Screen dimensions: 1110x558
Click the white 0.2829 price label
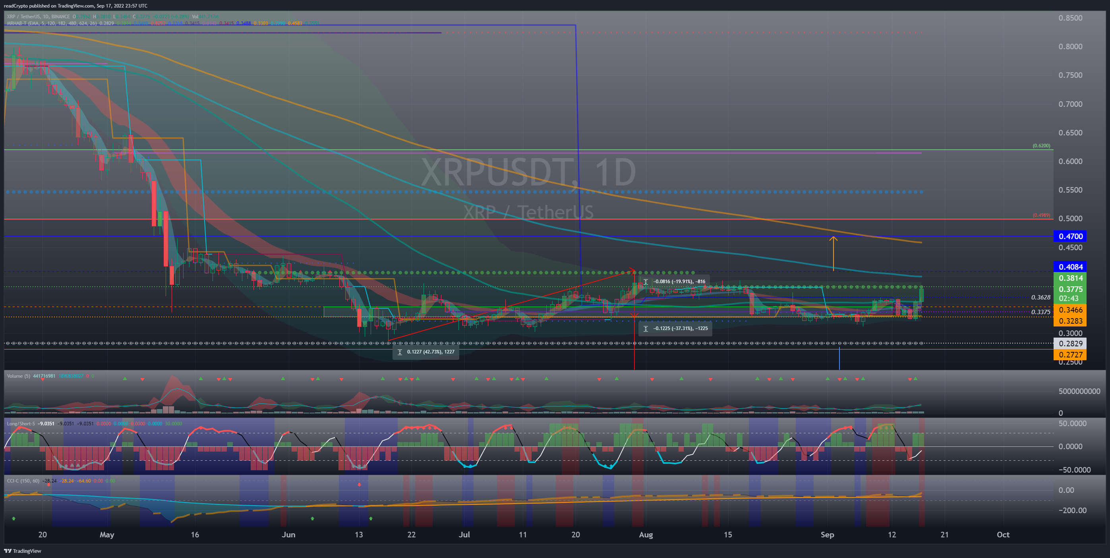pyautogui.click(x=1070, y=344)
